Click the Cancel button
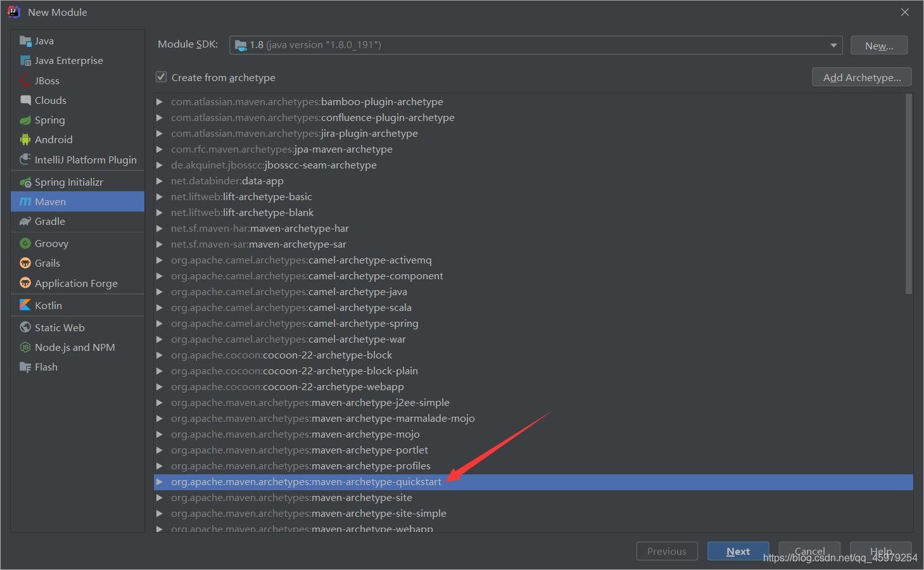This screenshot has height=570, width=924. (809, 551)
